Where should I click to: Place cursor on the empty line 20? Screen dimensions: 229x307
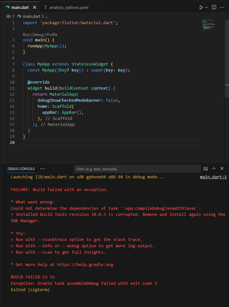point(111,142)
